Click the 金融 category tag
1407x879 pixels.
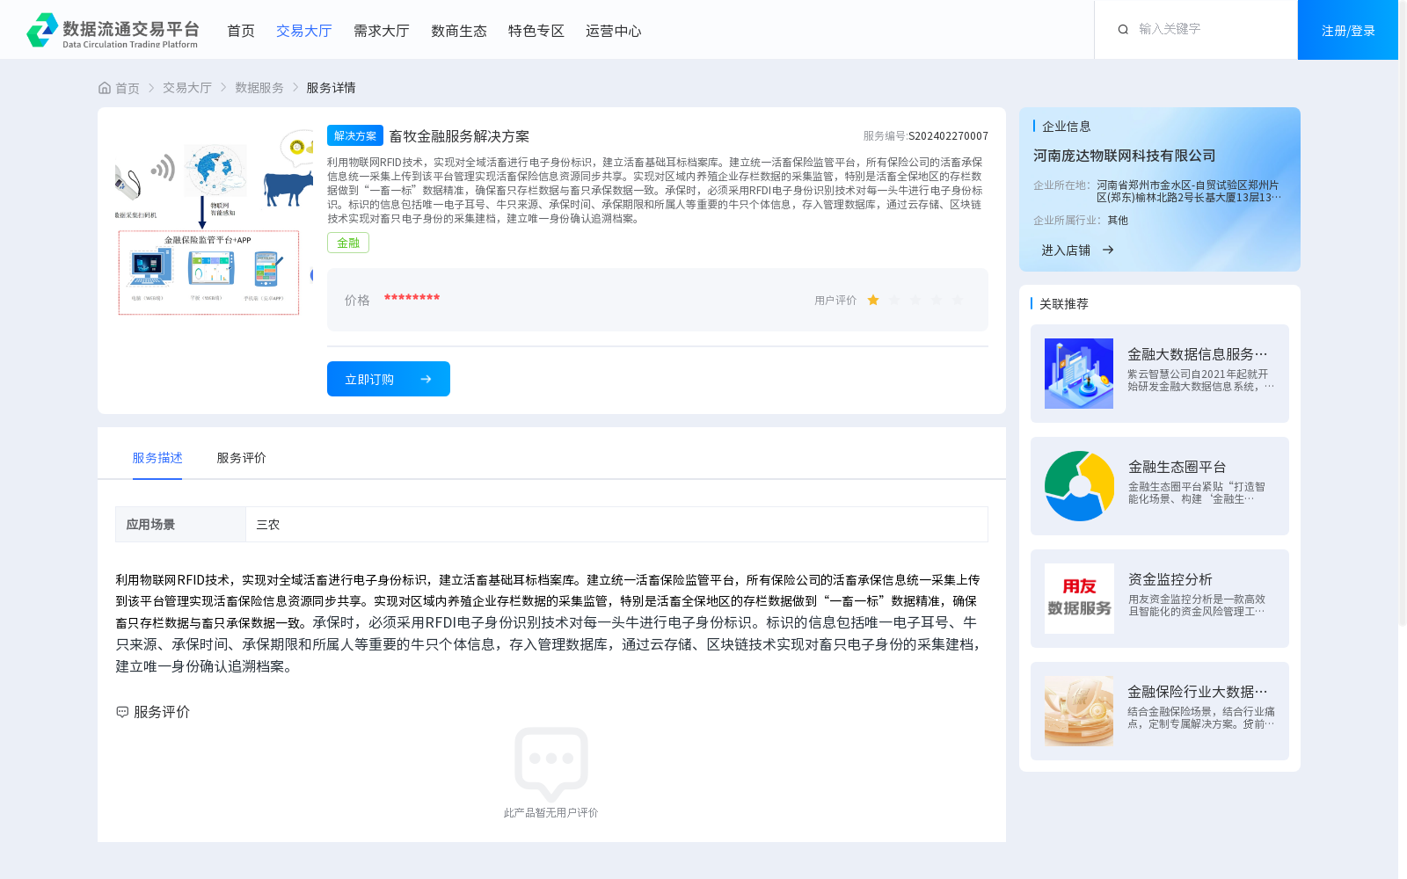point(348,243)
